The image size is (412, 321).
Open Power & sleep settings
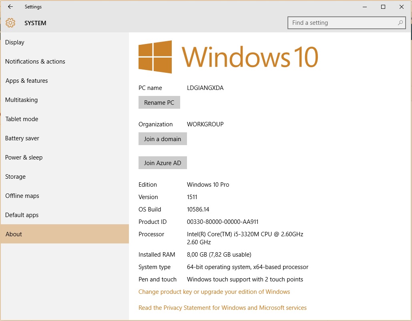(24, 157)
